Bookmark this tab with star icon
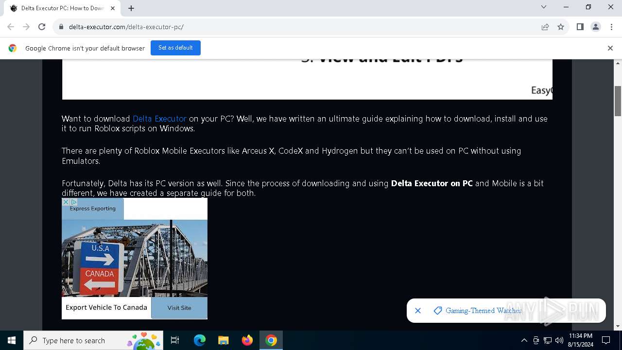This screenshot has height=350, width=622. coord(561,27)
